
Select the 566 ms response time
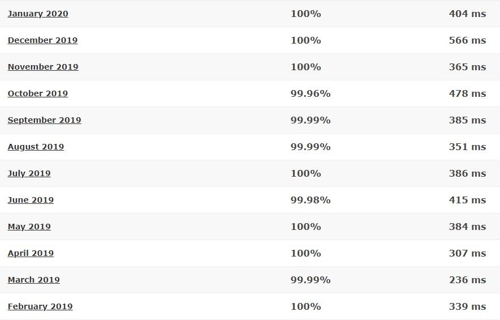coord(467,40)
